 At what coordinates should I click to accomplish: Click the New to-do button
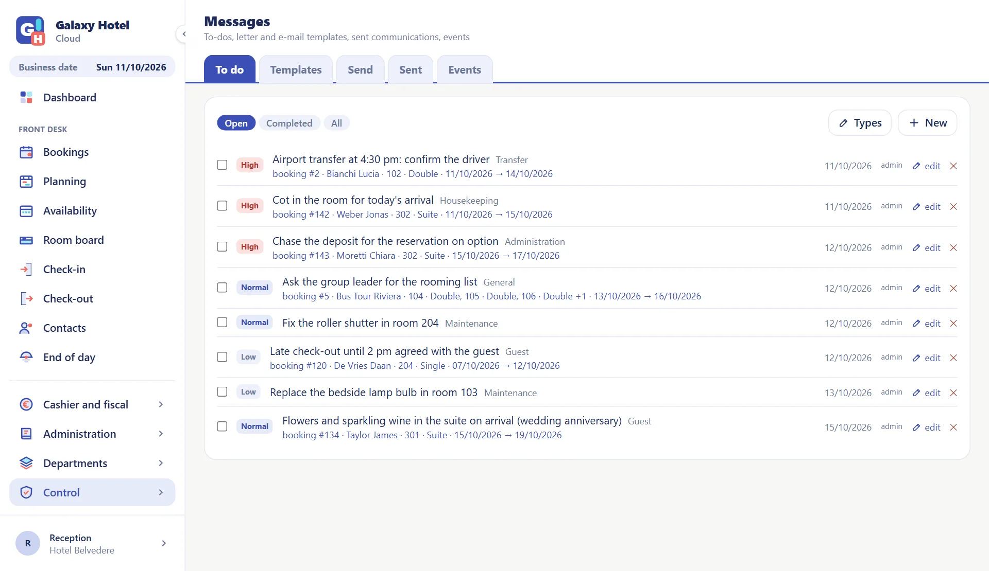tap(927, 122)
